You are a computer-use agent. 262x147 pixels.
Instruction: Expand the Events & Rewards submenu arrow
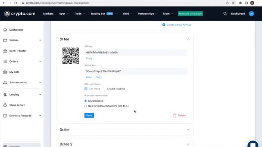tap(40, 116)
